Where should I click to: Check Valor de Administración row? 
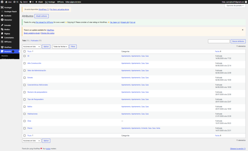pos(24,71)
